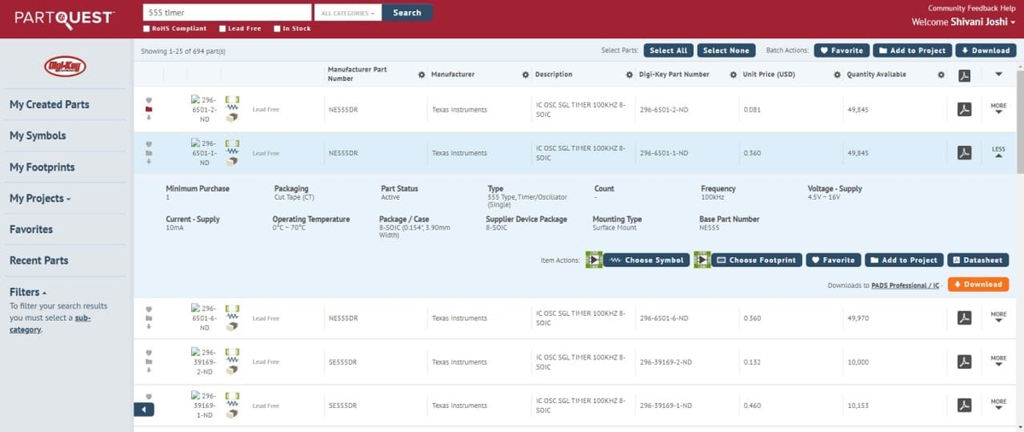Screen dimensions: 1024x432
Task: Click the batch Add to Project button
Action: pyautogui.click(x=912, y=50)
